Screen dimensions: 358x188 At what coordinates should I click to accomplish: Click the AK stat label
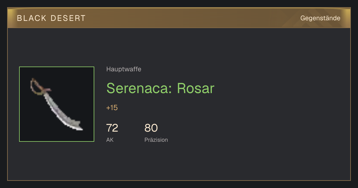[110, 140]
